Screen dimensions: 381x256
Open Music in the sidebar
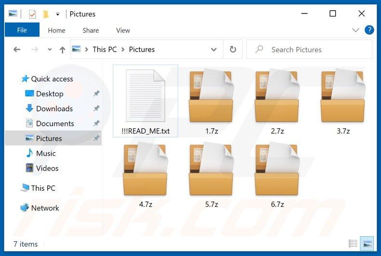46,153
